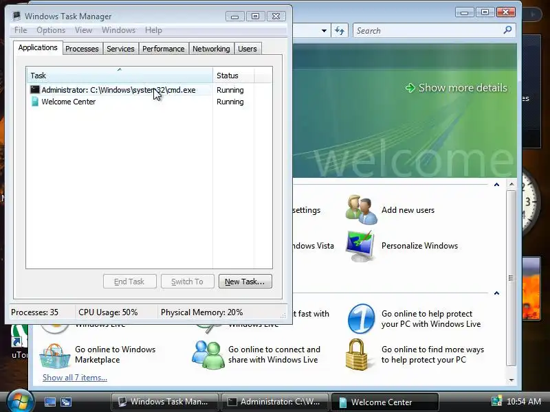Click the search magnifier icon

click(507, 30)
